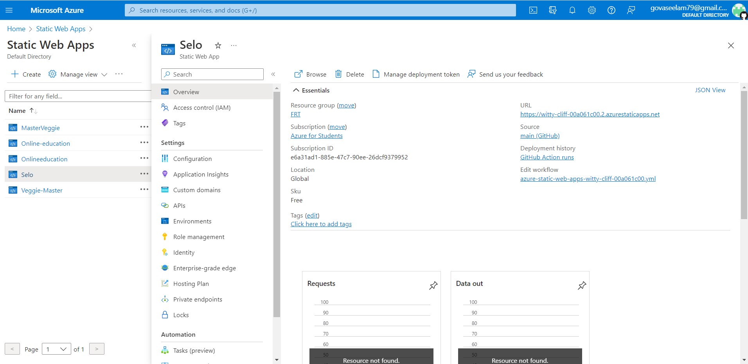
Task: Pin the Requests chart to dashboard
Action: coord(433,285)
